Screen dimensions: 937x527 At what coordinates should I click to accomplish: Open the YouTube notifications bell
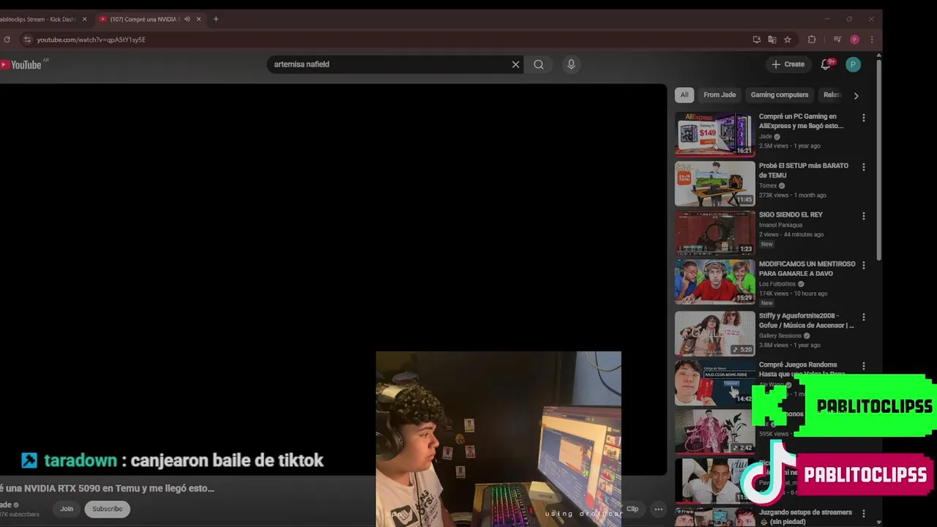pyautogui.click(x=826, y=64)
